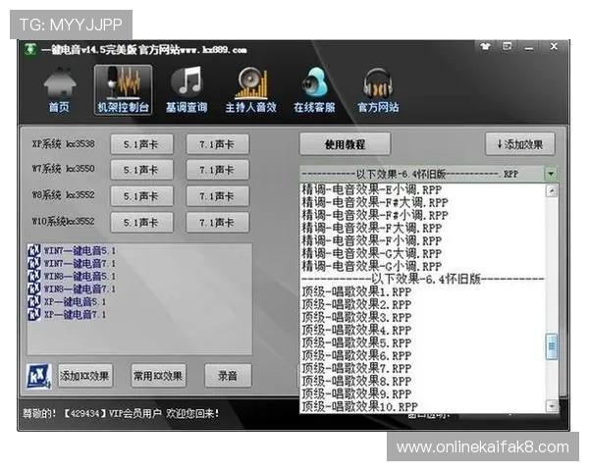The height and width of the screenshot is (471, 589).
Task: Click the skin shirt icon in title bar
Action: click(x=485, y=46)
